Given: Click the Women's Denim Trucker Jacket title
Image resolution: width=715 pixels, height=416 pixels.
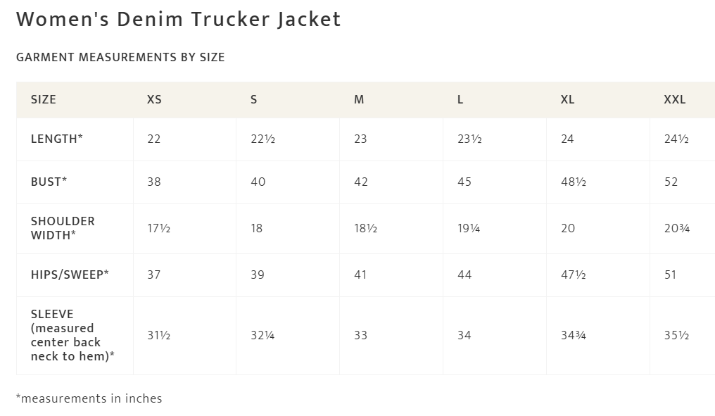Looking at the screenshot, I should (179, 20).
